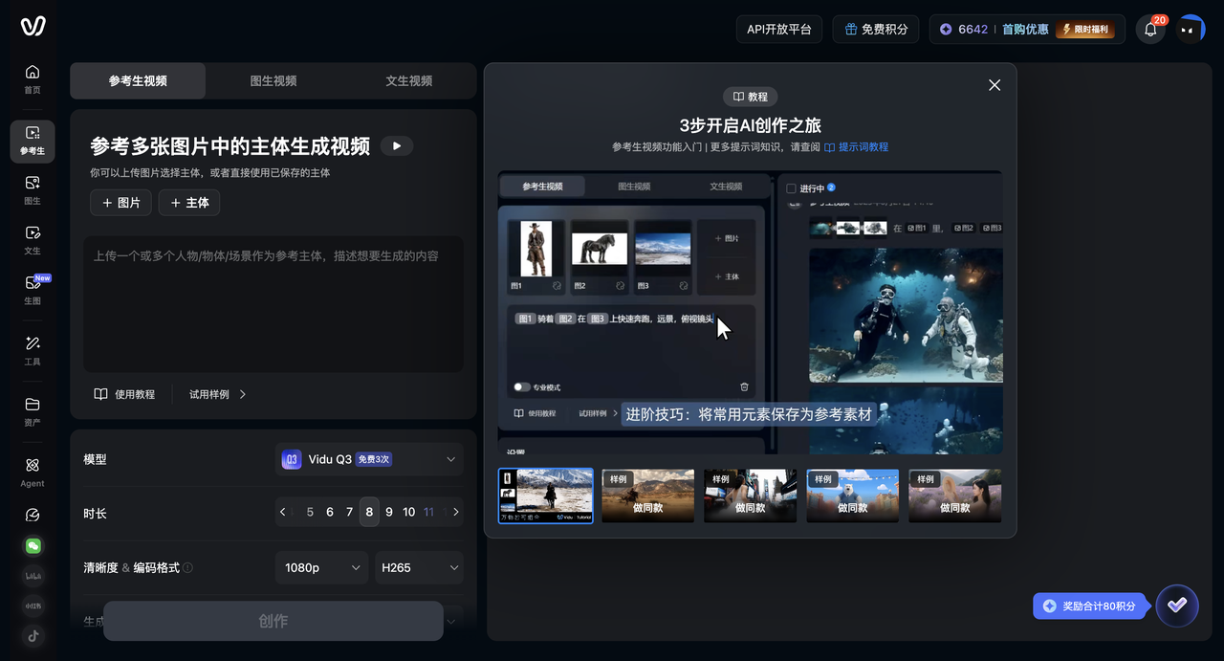Click the 图片 upload button

[x=120, y=203]
